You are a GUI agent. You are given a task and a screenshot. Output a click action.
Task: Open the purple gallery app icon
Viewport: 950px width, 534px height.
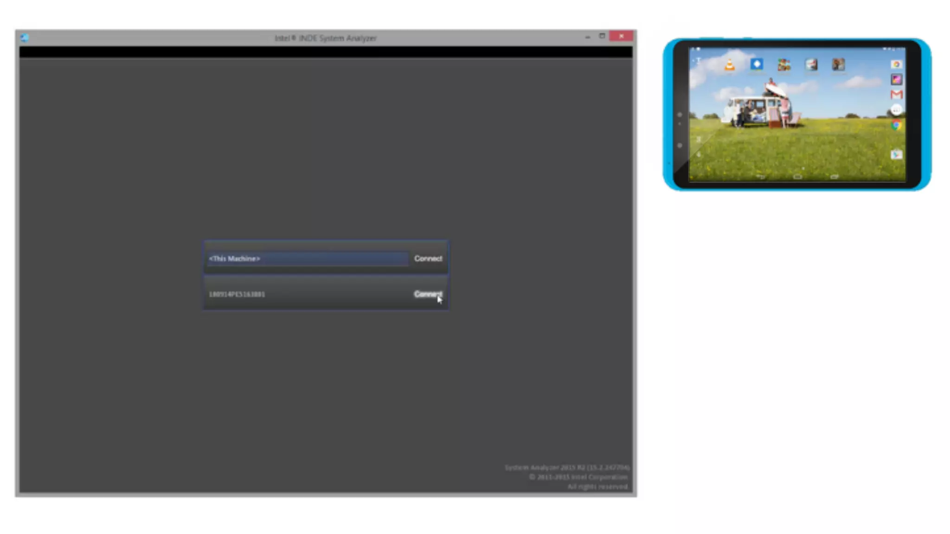pyautogui.click(x=896, y=80)
